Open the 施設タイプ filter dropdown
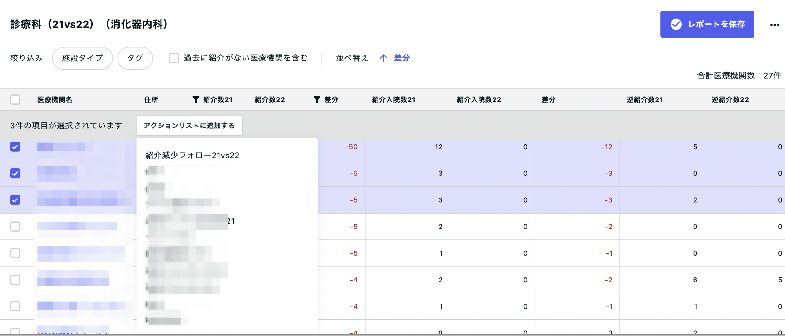Image resolution: width=785 pixels, height=336 pixels. coord(82,58)
